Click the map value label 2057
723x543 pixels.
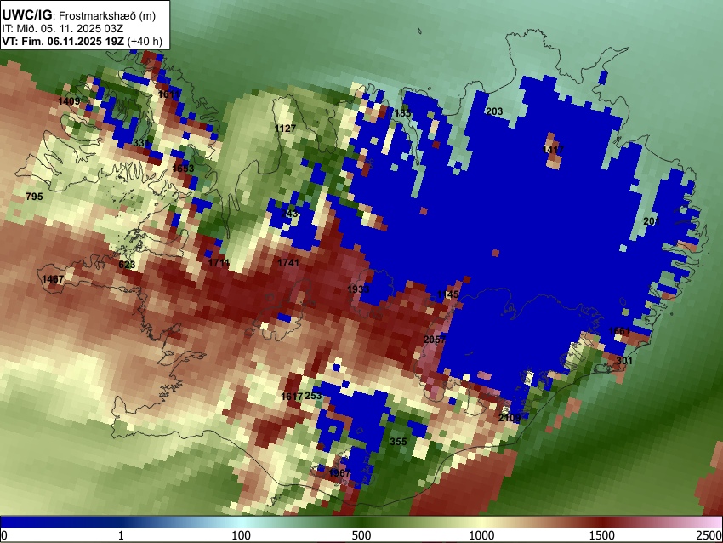435,340
